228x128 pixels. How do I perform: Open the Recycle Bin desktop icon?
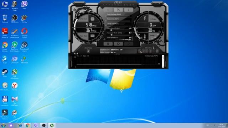[x=5, y=19]
